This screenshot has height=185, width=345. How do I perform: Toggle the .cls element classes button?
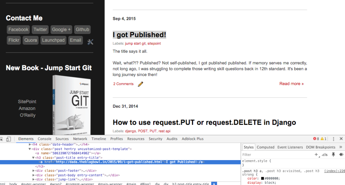pos(324,155)
